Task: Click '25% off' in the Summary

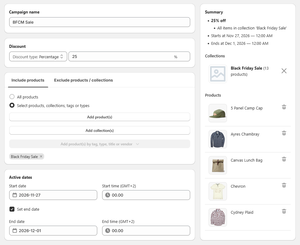Action: 218,21
